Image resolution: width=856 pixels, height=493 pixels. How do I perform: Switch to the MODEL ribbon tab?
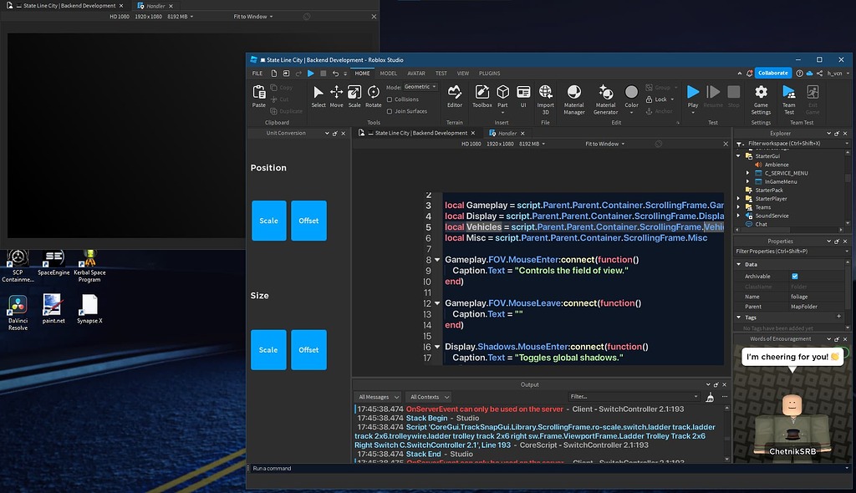388,73
